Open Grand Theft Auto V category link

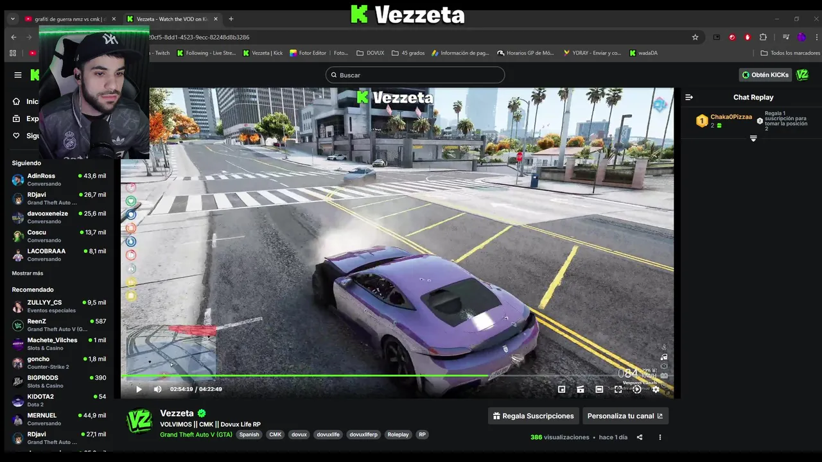(196, 434)
